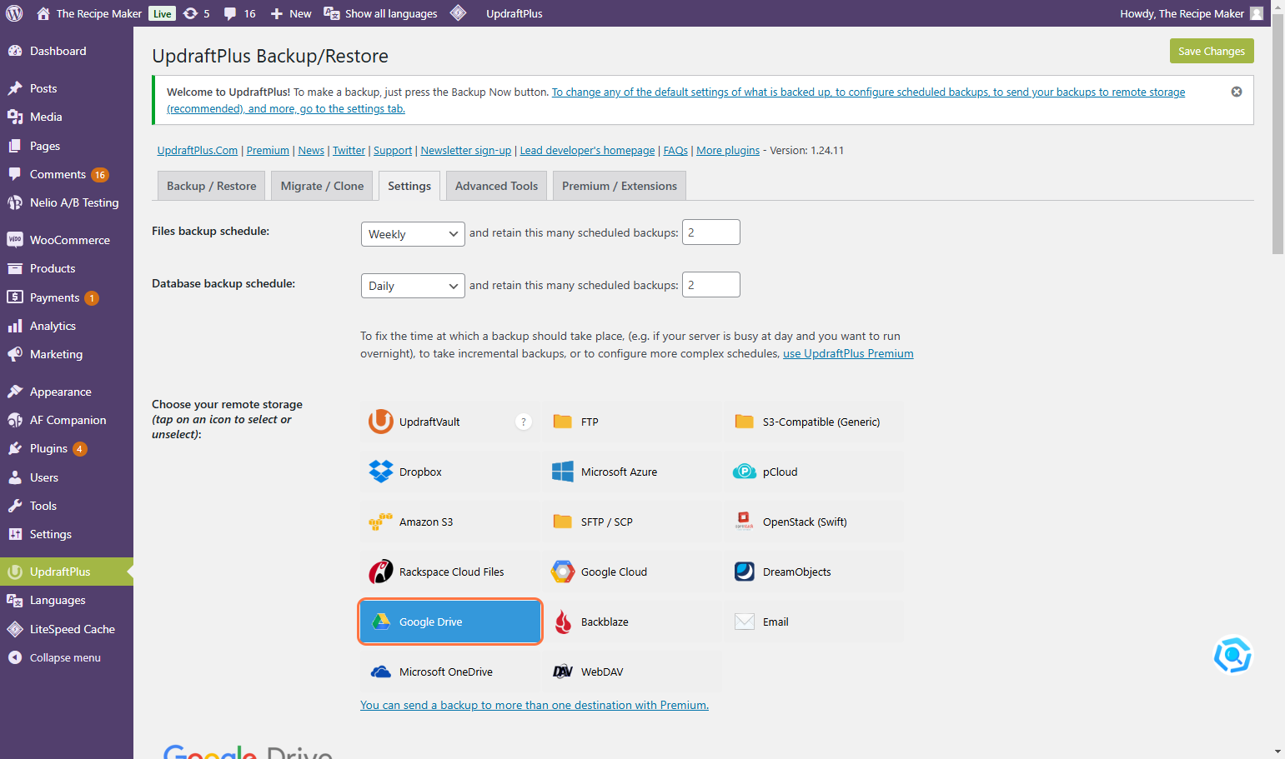The height and width of the screenshot is (759, 1285).
Task: Open Analytics in the sidebar
Action: 67,326
